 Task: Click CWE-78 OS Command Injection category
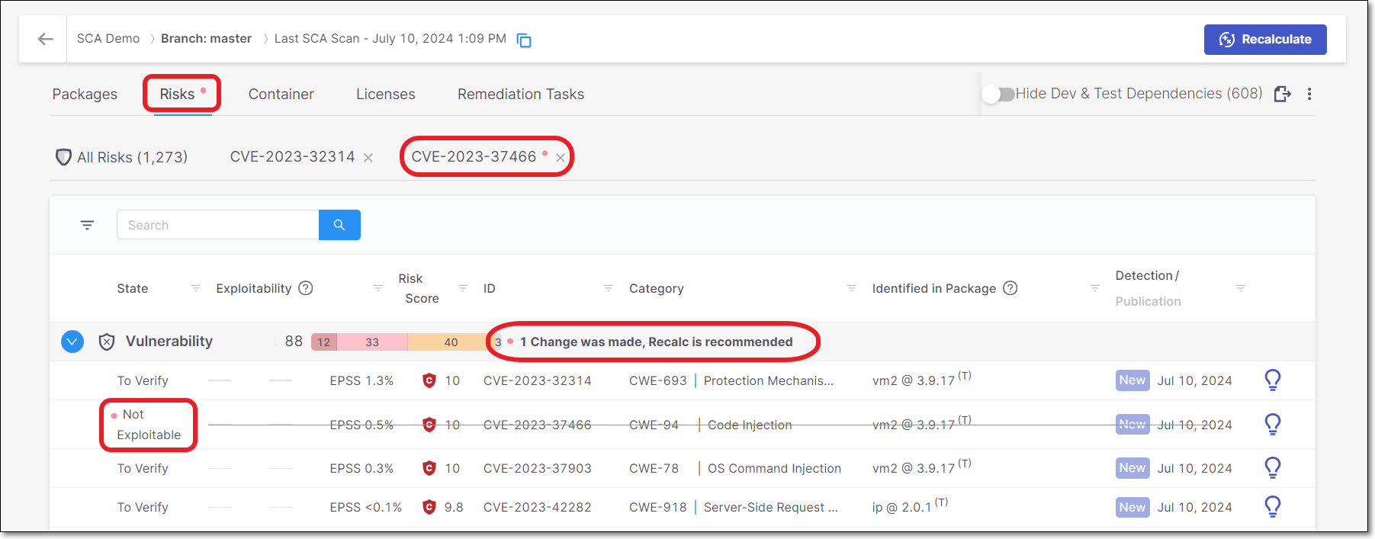coord(735,468)
